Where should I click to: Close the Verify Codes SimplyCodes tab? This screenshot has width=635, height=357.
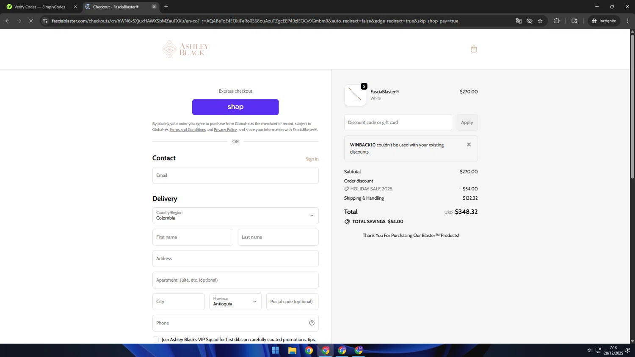coord(75,7)
